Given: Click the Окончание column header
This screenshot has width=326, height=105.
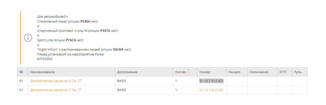Looking at the screenshot, I should click(x=259, y=72).
